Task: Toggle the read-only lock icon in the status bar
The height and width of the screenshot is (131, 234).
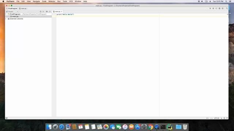Action: [222, 118]
